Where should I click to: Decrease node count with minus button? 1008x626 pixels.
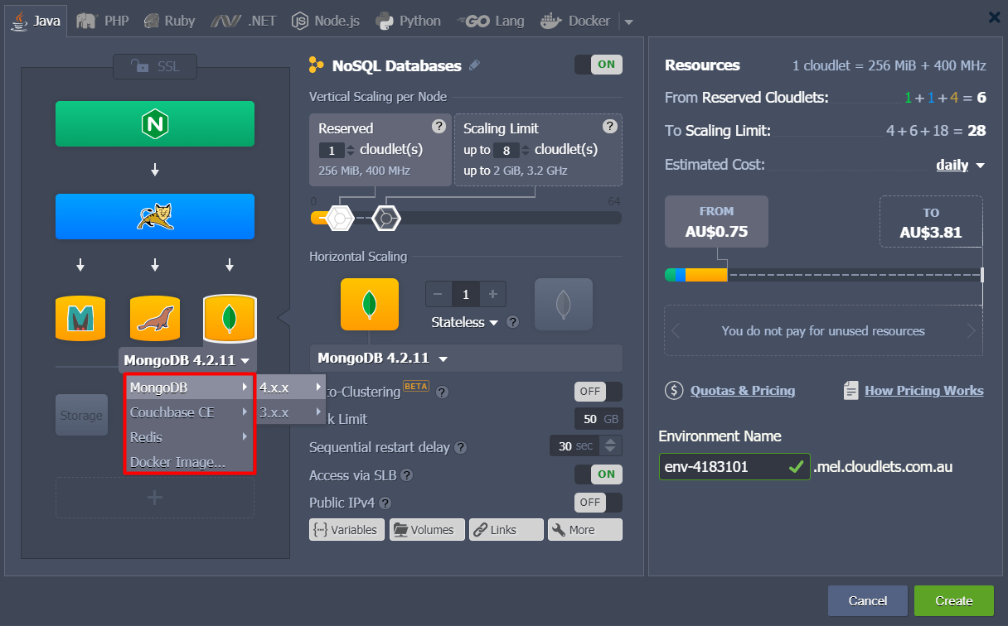pyautogui.click(x=439, y=294)
